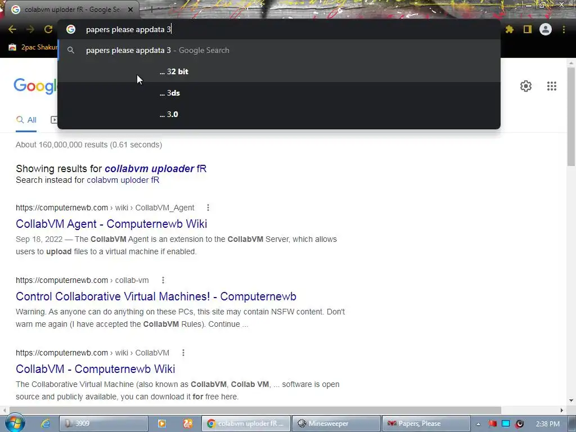Switch to the Minesweeper taskbar button

336,424
